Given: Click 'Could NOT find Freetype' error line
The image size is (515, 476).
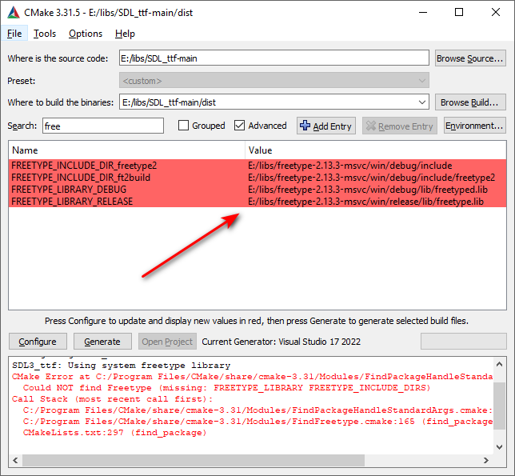Looking at the screenshot, I should click(x=226, y=388).
